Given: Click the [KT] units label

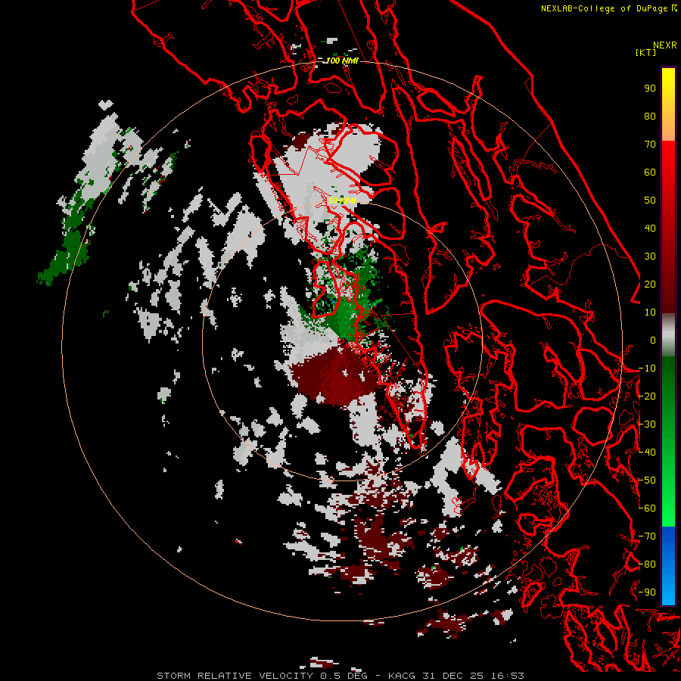Looking at the screenshot, I should pyautogui.click(x=645, y=52).
